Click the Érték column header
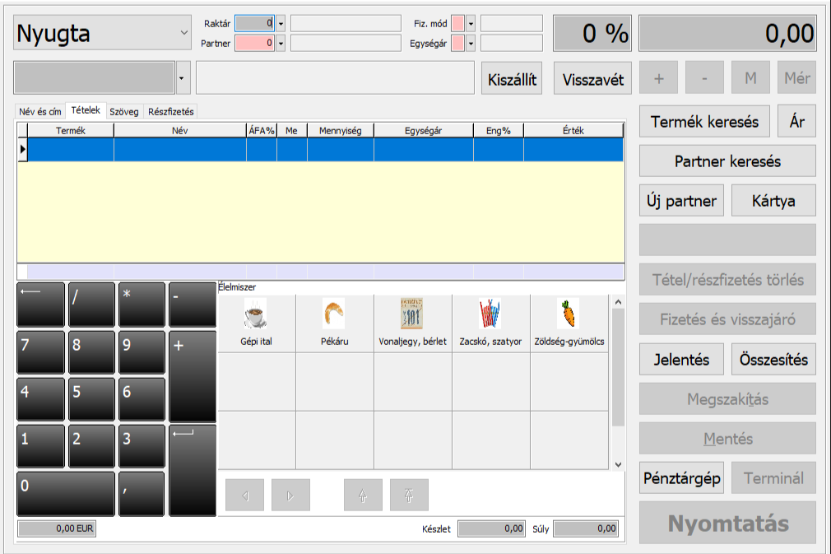 [573, 130]
